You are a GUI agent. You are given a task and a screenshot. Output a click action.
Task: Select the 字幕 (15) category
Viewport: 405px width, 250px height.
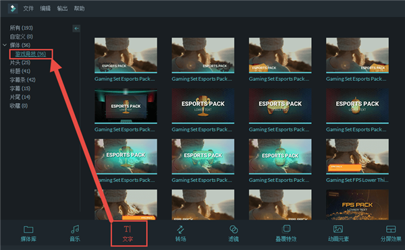click(x=20, y=89)
